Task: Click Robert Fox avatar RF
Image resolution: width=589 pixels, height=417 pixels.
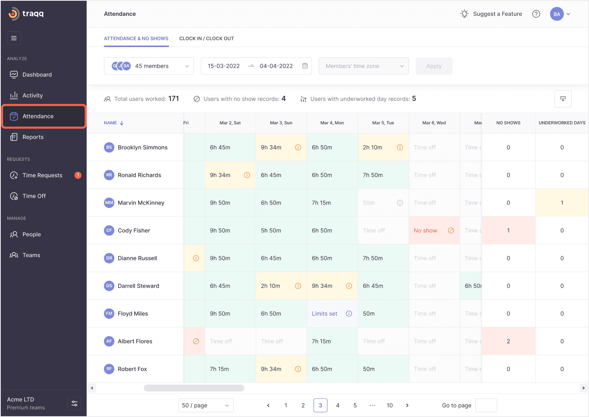Action: point(109,369)
